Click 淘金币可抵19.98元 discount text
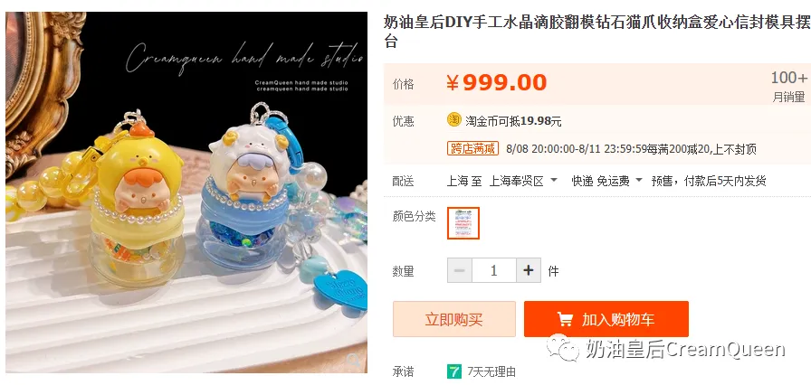The width and height of the screenshot is (811, 385). coord(513,121)
